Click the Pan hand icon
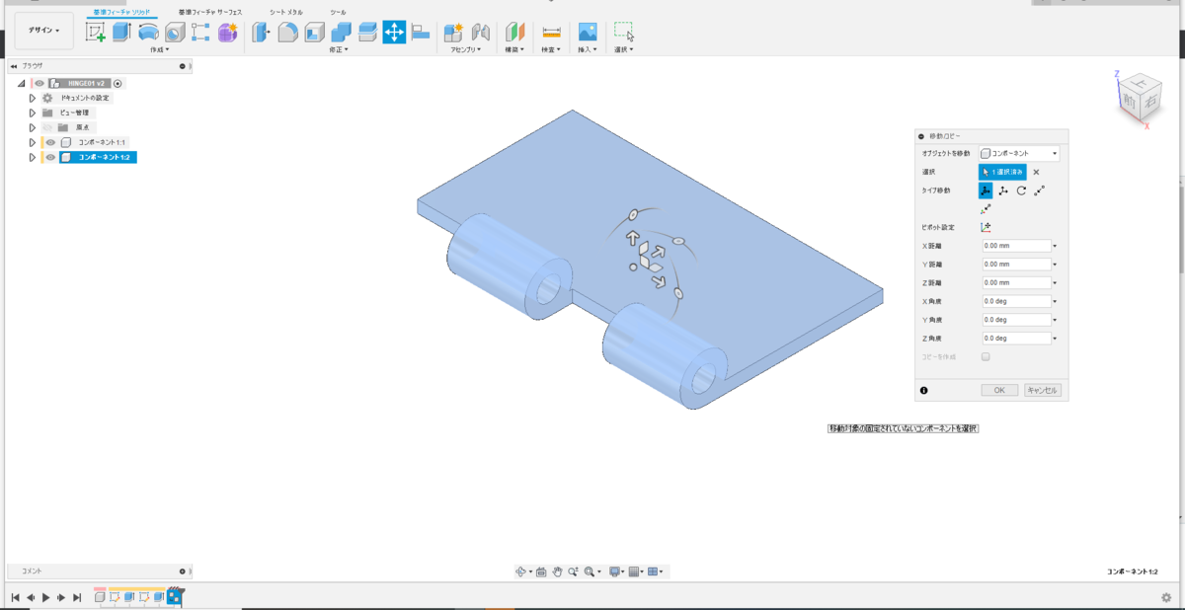The height and width of the screenshot is (610, 1185). coord(557,572)
